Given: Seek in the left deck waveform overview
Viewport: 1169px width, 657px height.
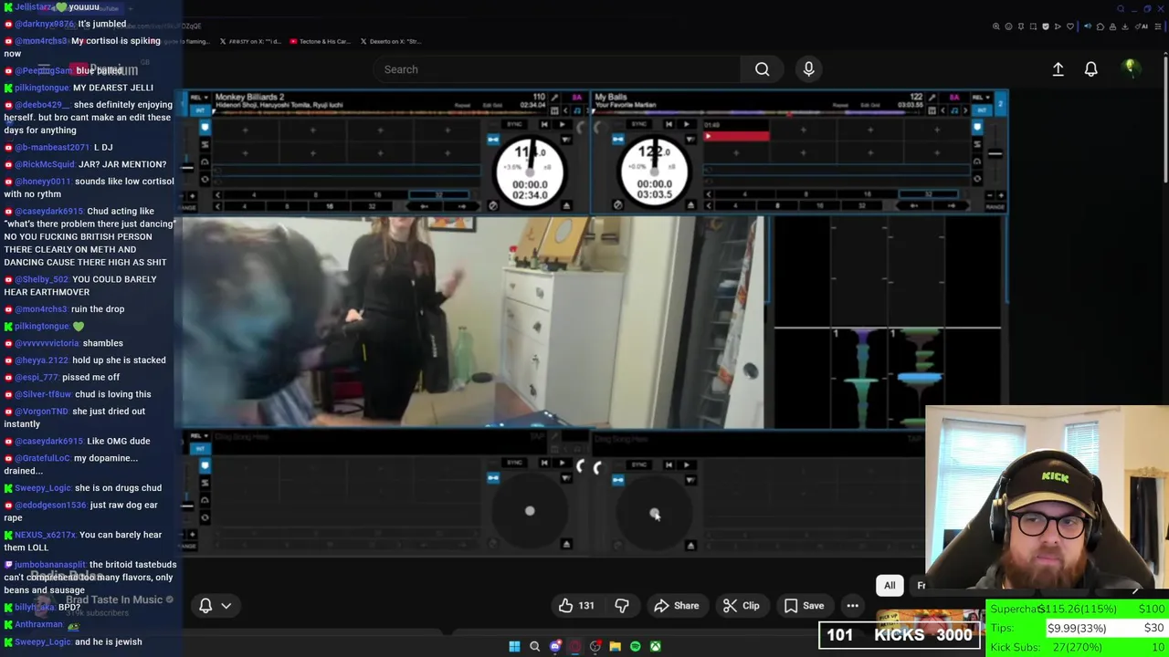Looking at the screenshot, I should 379,113.
